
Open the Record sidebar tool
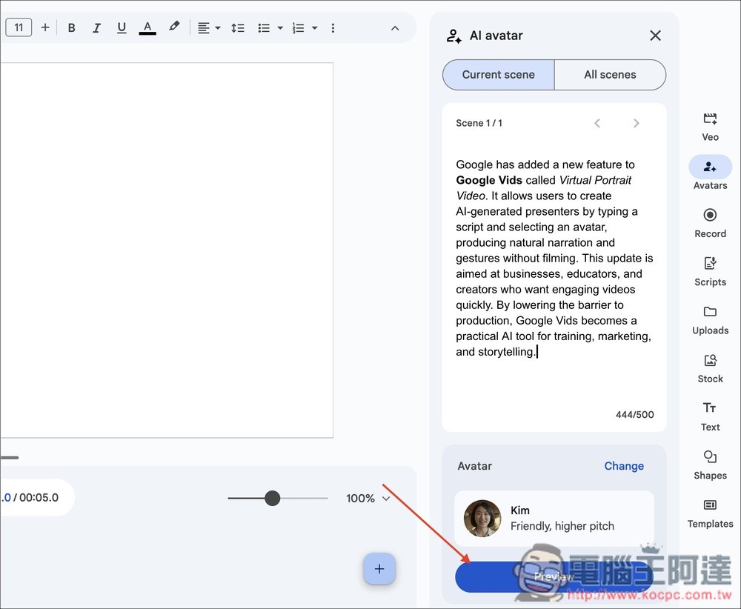pos(710,223)
